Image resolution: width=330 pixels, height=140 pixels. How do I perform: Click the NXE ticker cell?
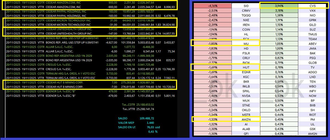pos(246,20)
